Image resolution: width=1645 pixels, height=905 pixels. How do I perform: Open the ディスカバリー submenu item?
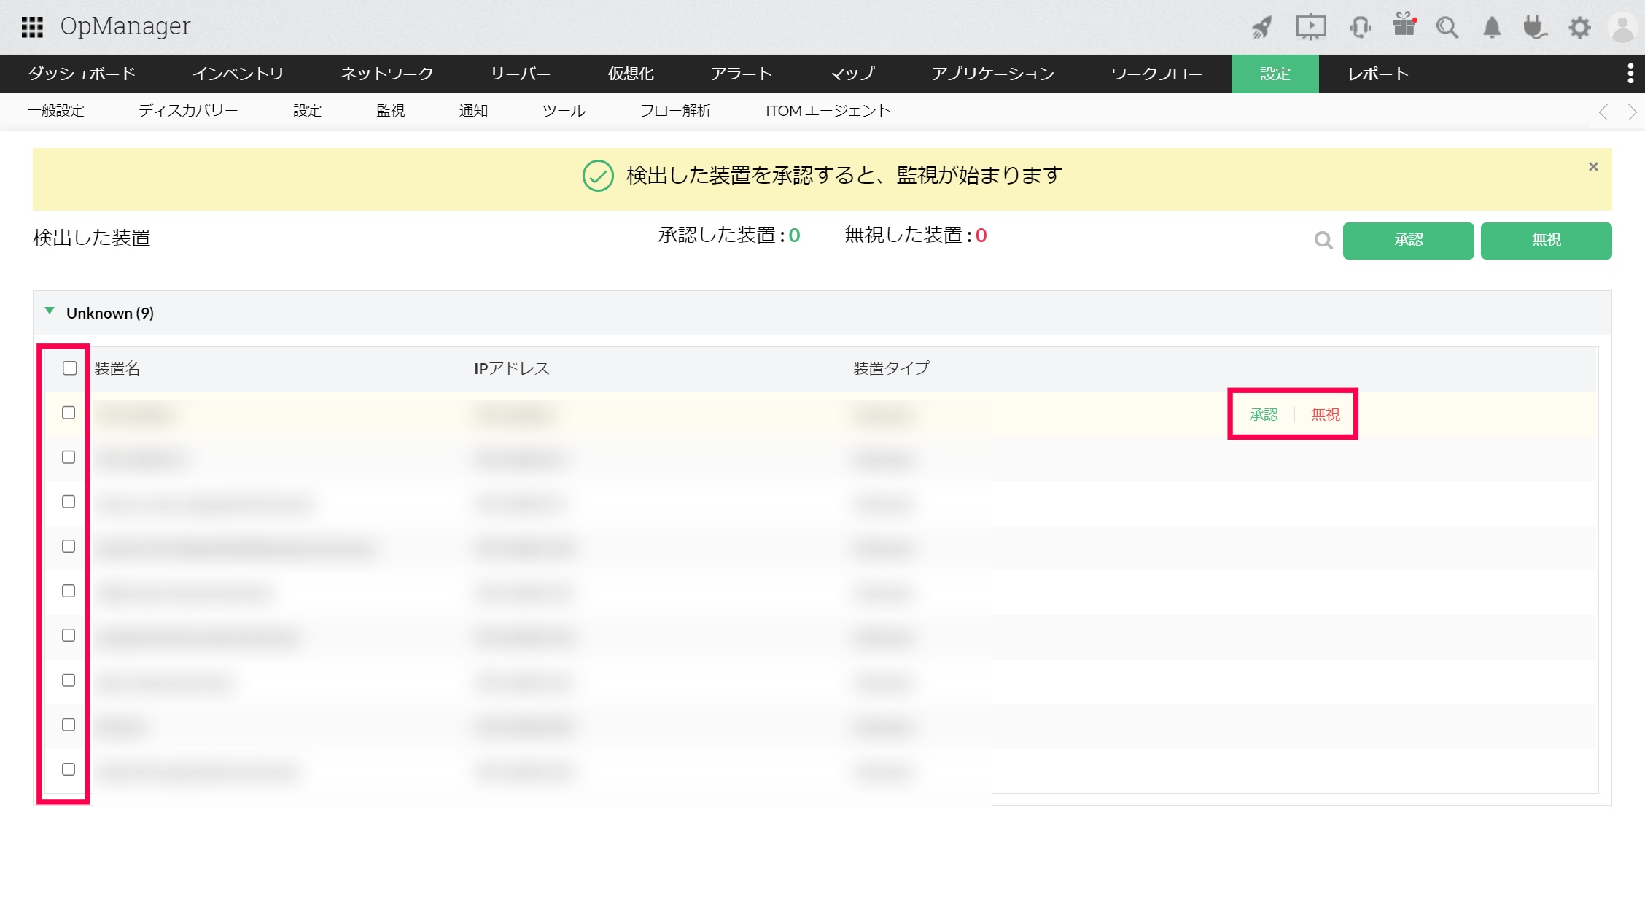click(x=188, y=111)
